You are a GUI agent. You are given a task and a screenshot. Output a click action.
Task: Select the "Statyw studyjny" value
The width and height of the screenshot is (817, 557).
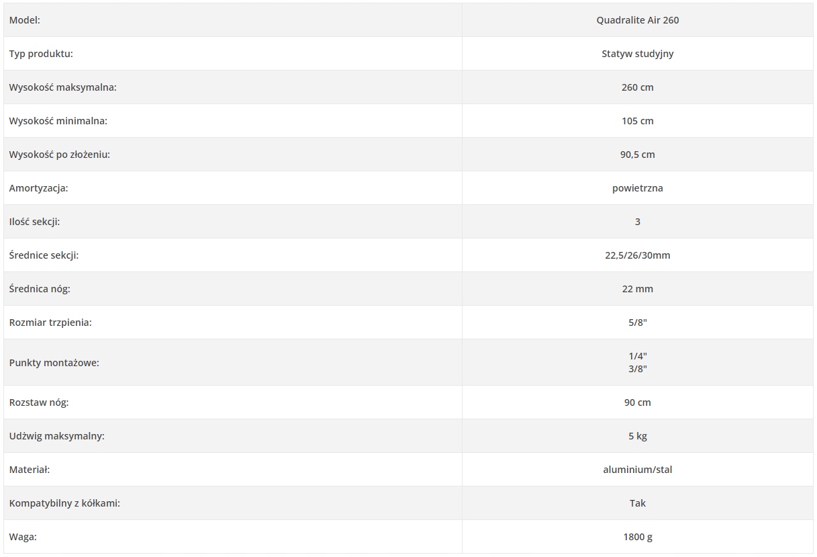click(637, 54)
